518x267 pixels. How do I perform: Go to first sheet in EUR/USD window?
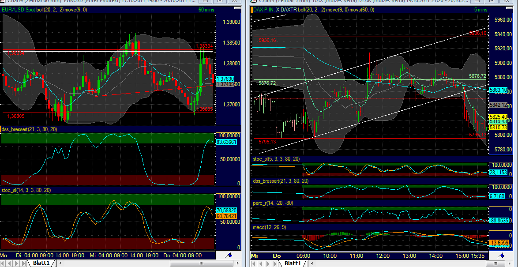[x=3, y=263]
